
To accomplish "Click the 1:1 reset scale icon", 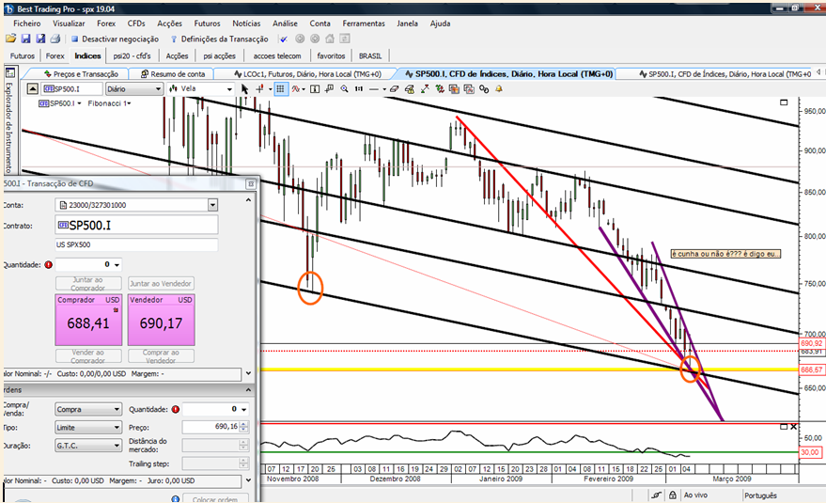I will pyautogui.click(x=359, y=89).
